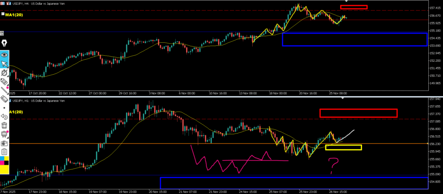Select the pen nib drawing tool
This screenshot has width=443, height=194.
tap(4, 44)
